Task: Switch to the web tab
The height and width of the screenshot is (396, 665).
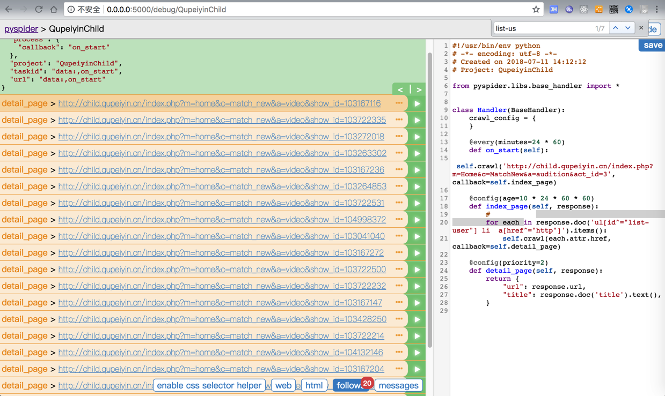Action: coord(283,385)
